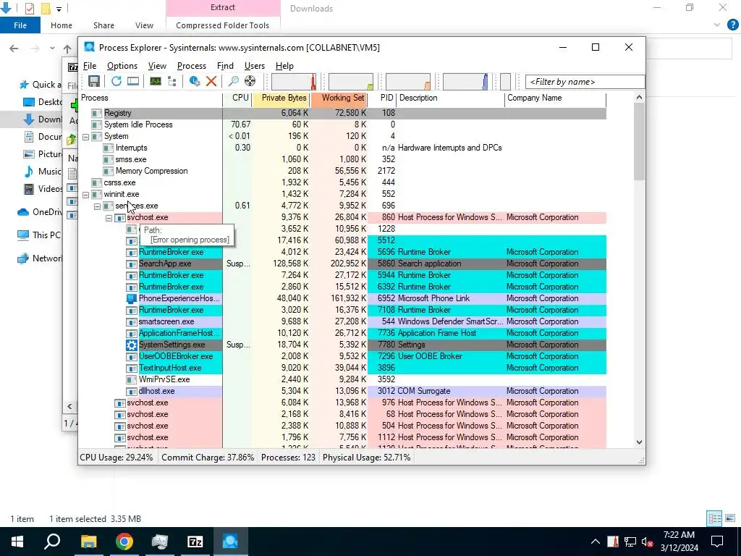Open the File Explorer Home tab
Image resolution: width=741 pixels, height=556 pixels.
click(x=62, y=25)
